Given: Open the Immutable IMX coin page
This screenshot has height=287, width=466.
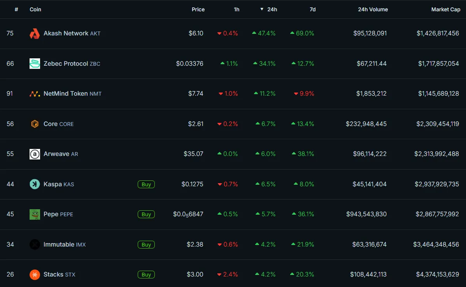Looking at the screenshot, I should point(65,245).
